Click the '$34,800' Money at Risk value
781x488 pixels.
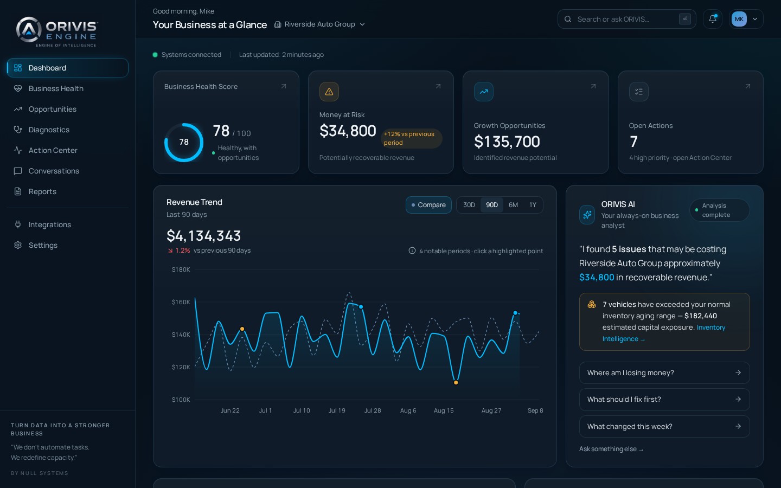click(348, 131)
